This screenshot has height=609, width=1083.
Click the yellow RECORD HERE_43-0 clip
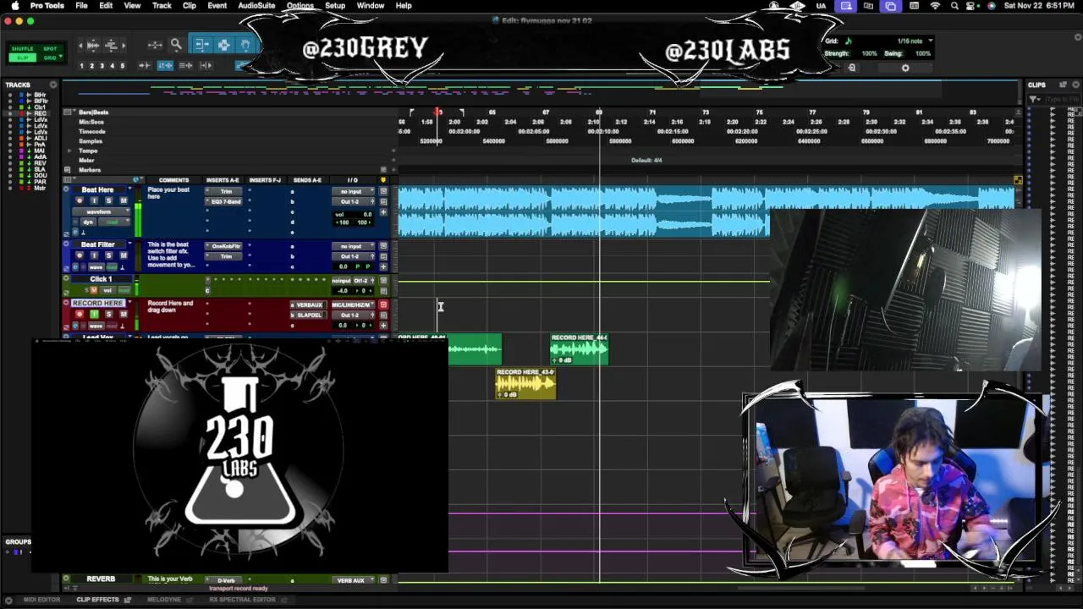click(525, 383)
